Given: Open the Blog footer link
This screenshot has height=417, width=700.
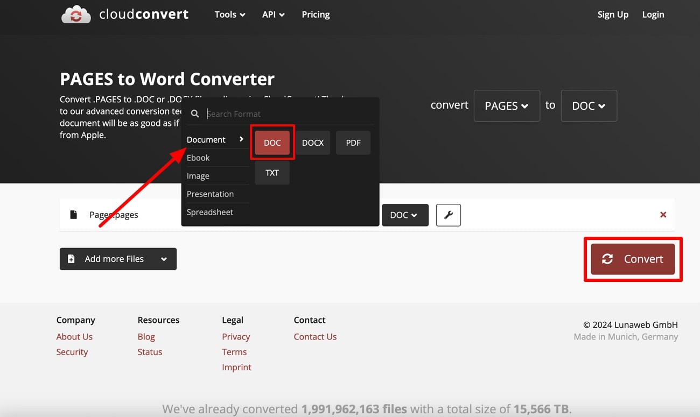Looking at the screenshot, I should (x=146, y=337).
